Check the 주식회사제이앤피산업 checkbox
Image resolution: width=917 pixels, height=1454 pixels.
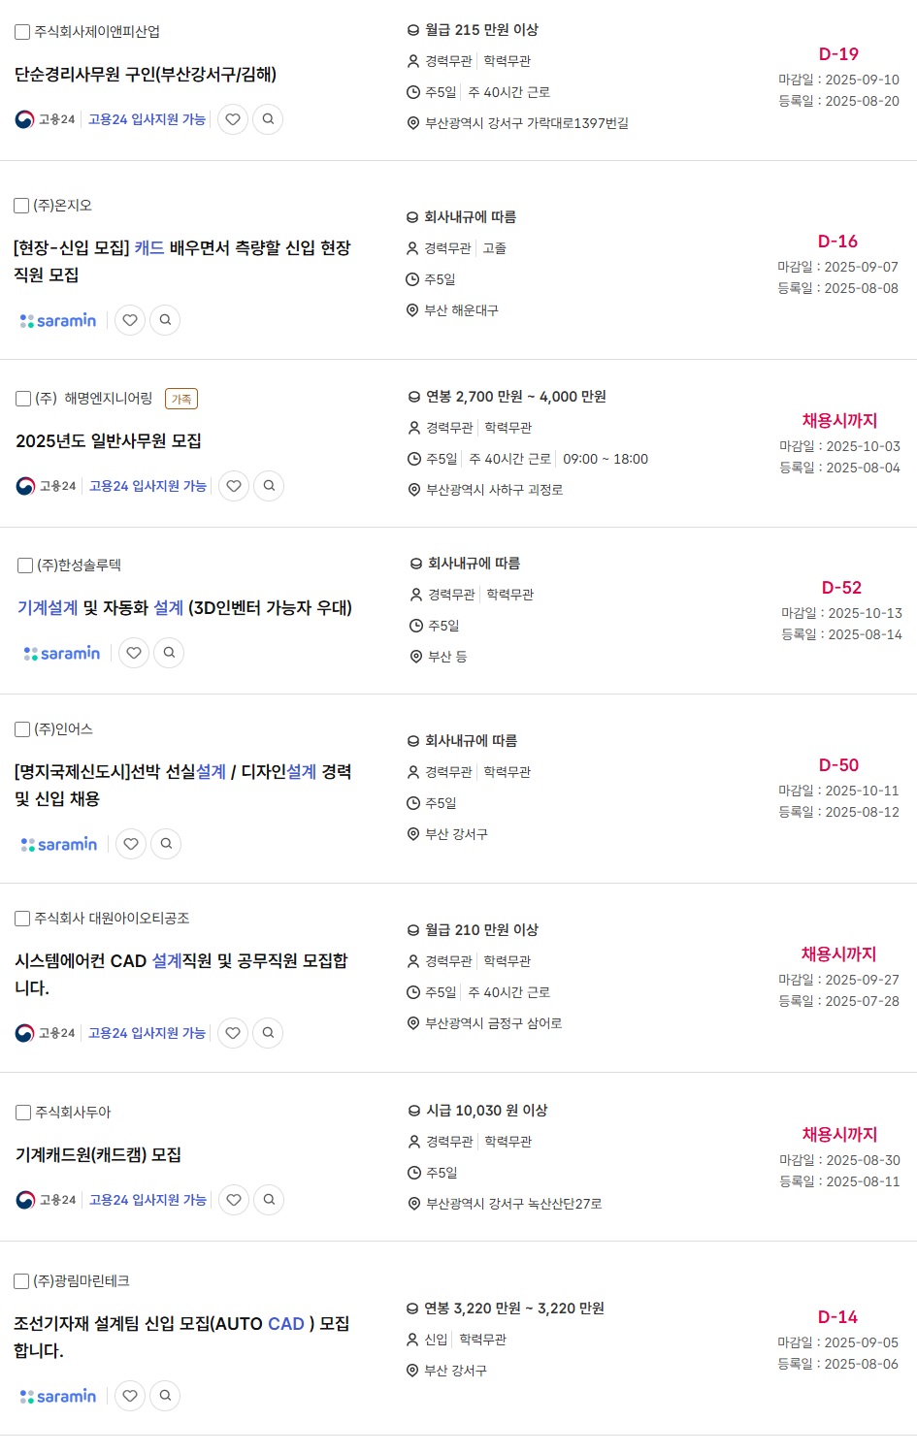click(22, 32)
